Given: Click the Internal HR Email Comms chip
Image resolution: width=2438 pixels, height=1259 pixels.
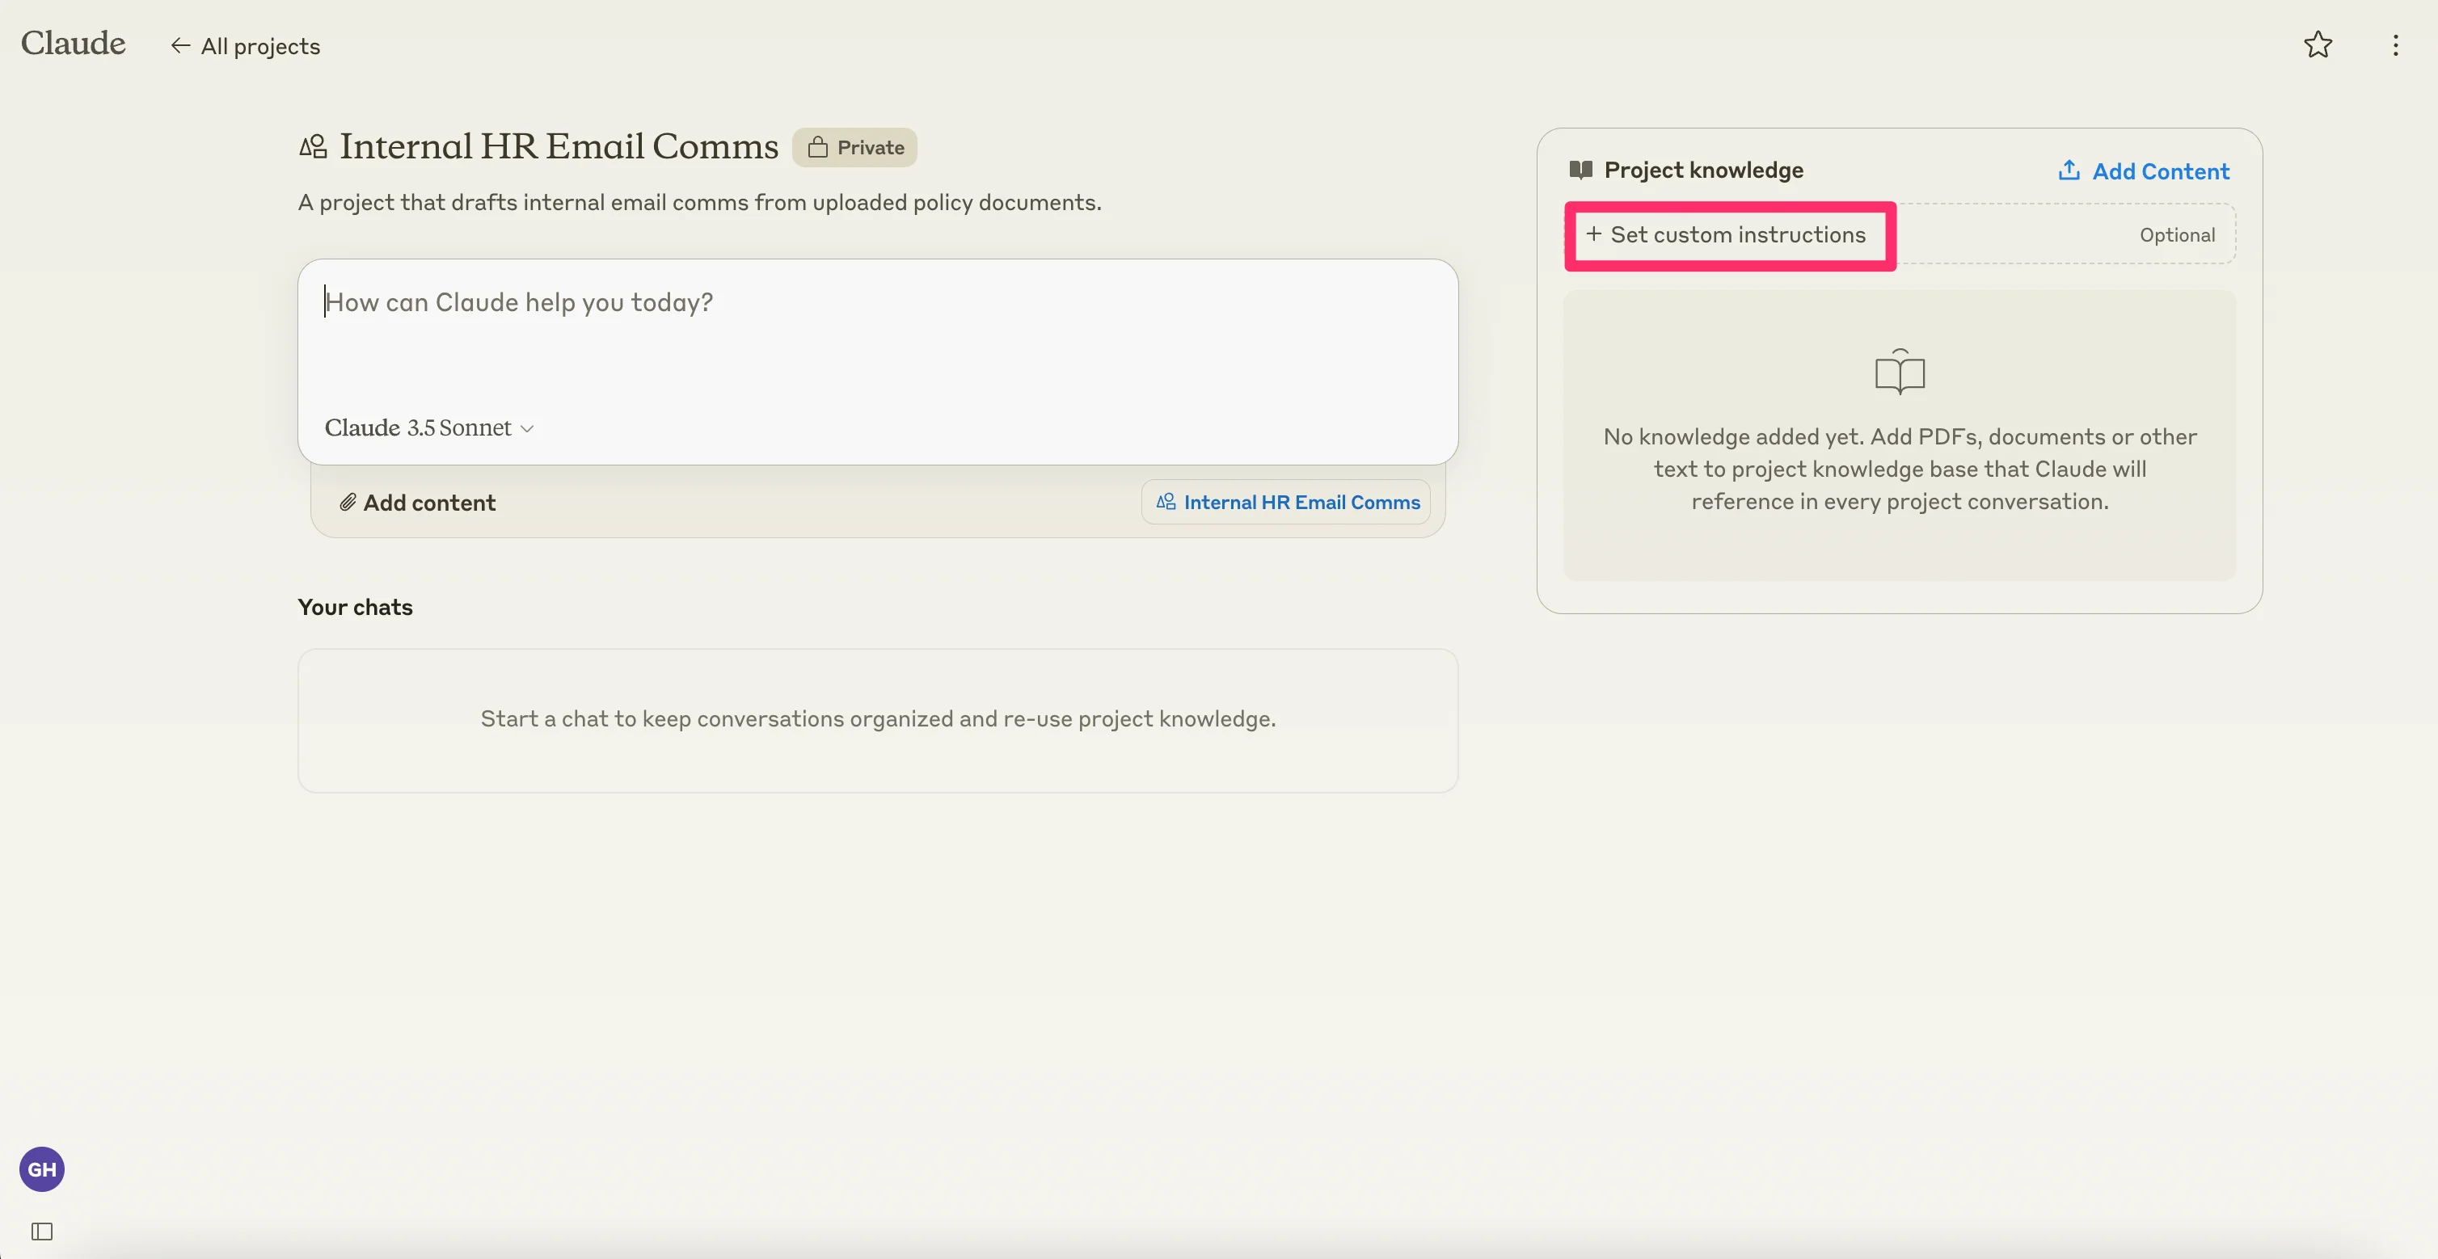Looking at the screenshot, I should coord(1286,503).
